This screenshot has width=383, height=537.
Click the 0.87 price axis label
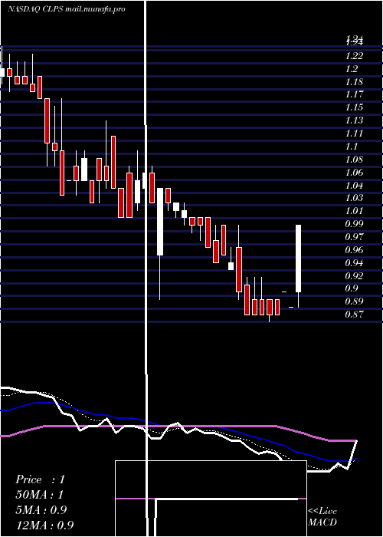354,314
